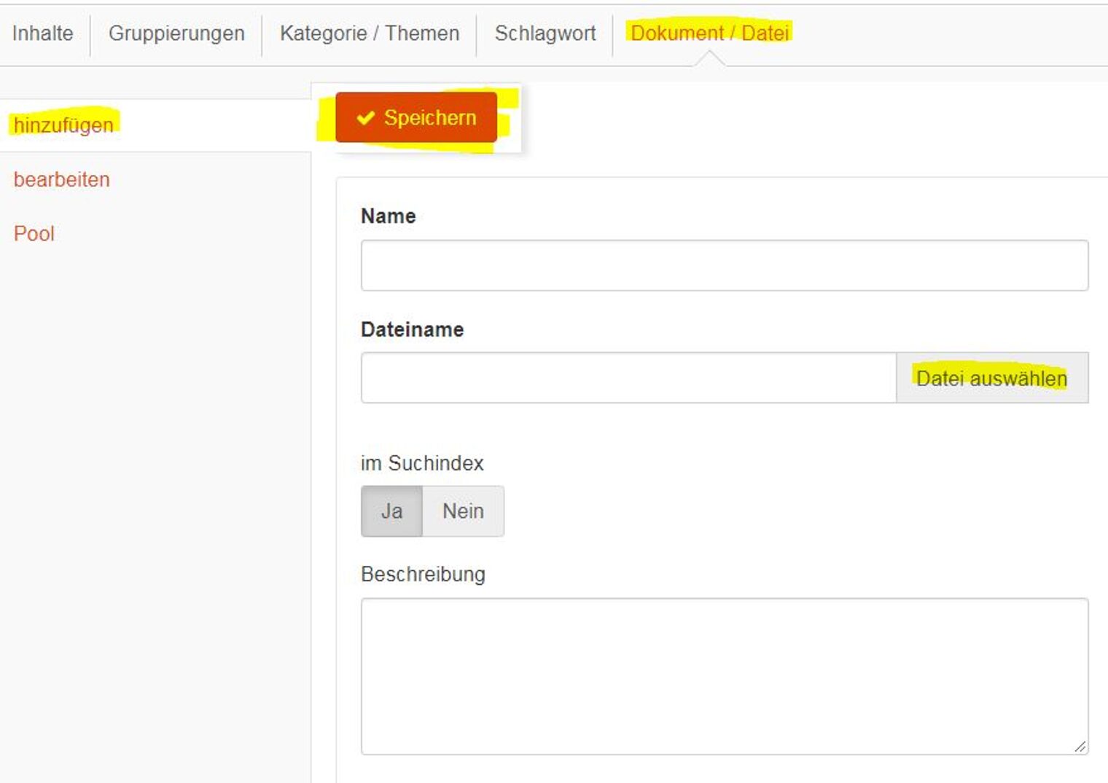1108x783 pixels.
Task: Select the Schlagwort tab
Action: click(545, 33)
